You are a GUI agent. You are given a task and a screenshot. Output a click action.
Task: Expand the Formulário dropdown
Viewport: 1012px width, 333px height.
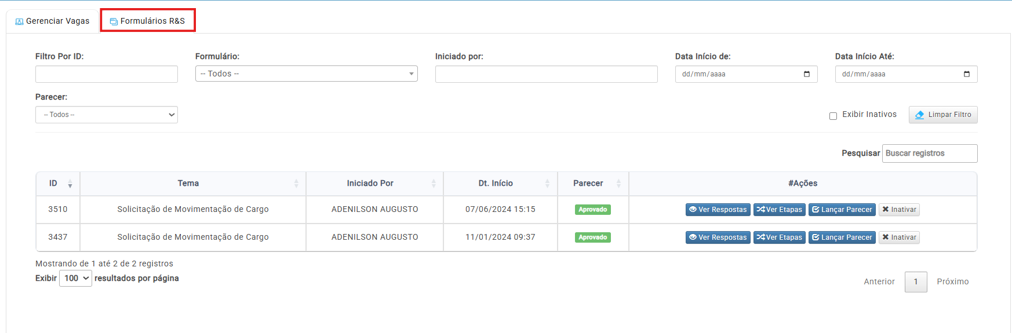tap(306, 74)
